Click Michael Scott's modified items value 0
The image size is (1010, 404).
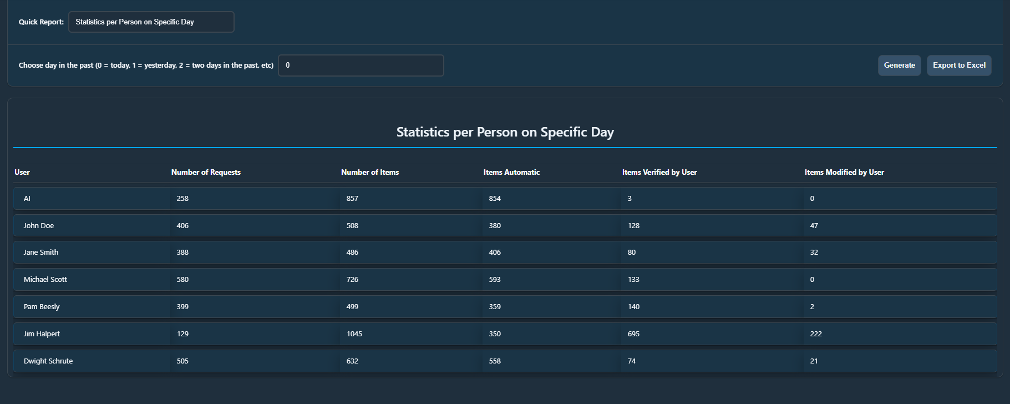click(812, 279)
